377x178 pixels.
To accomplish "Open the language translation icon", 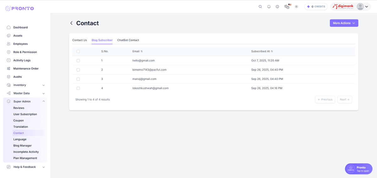I will (287, 7).
